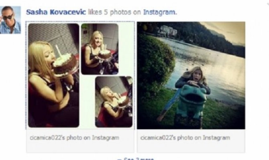The width and height of the screenshot is (269, 160).
Task: Click the right cicamica022's photo on Instagram caption
Action: click(185, 138)
